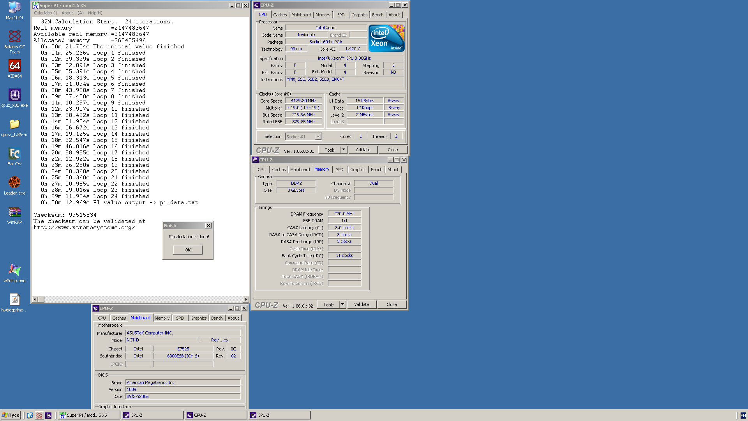Click Mainboard CPU-Z window title icon

pyautogui.click(x=96, y=308)
